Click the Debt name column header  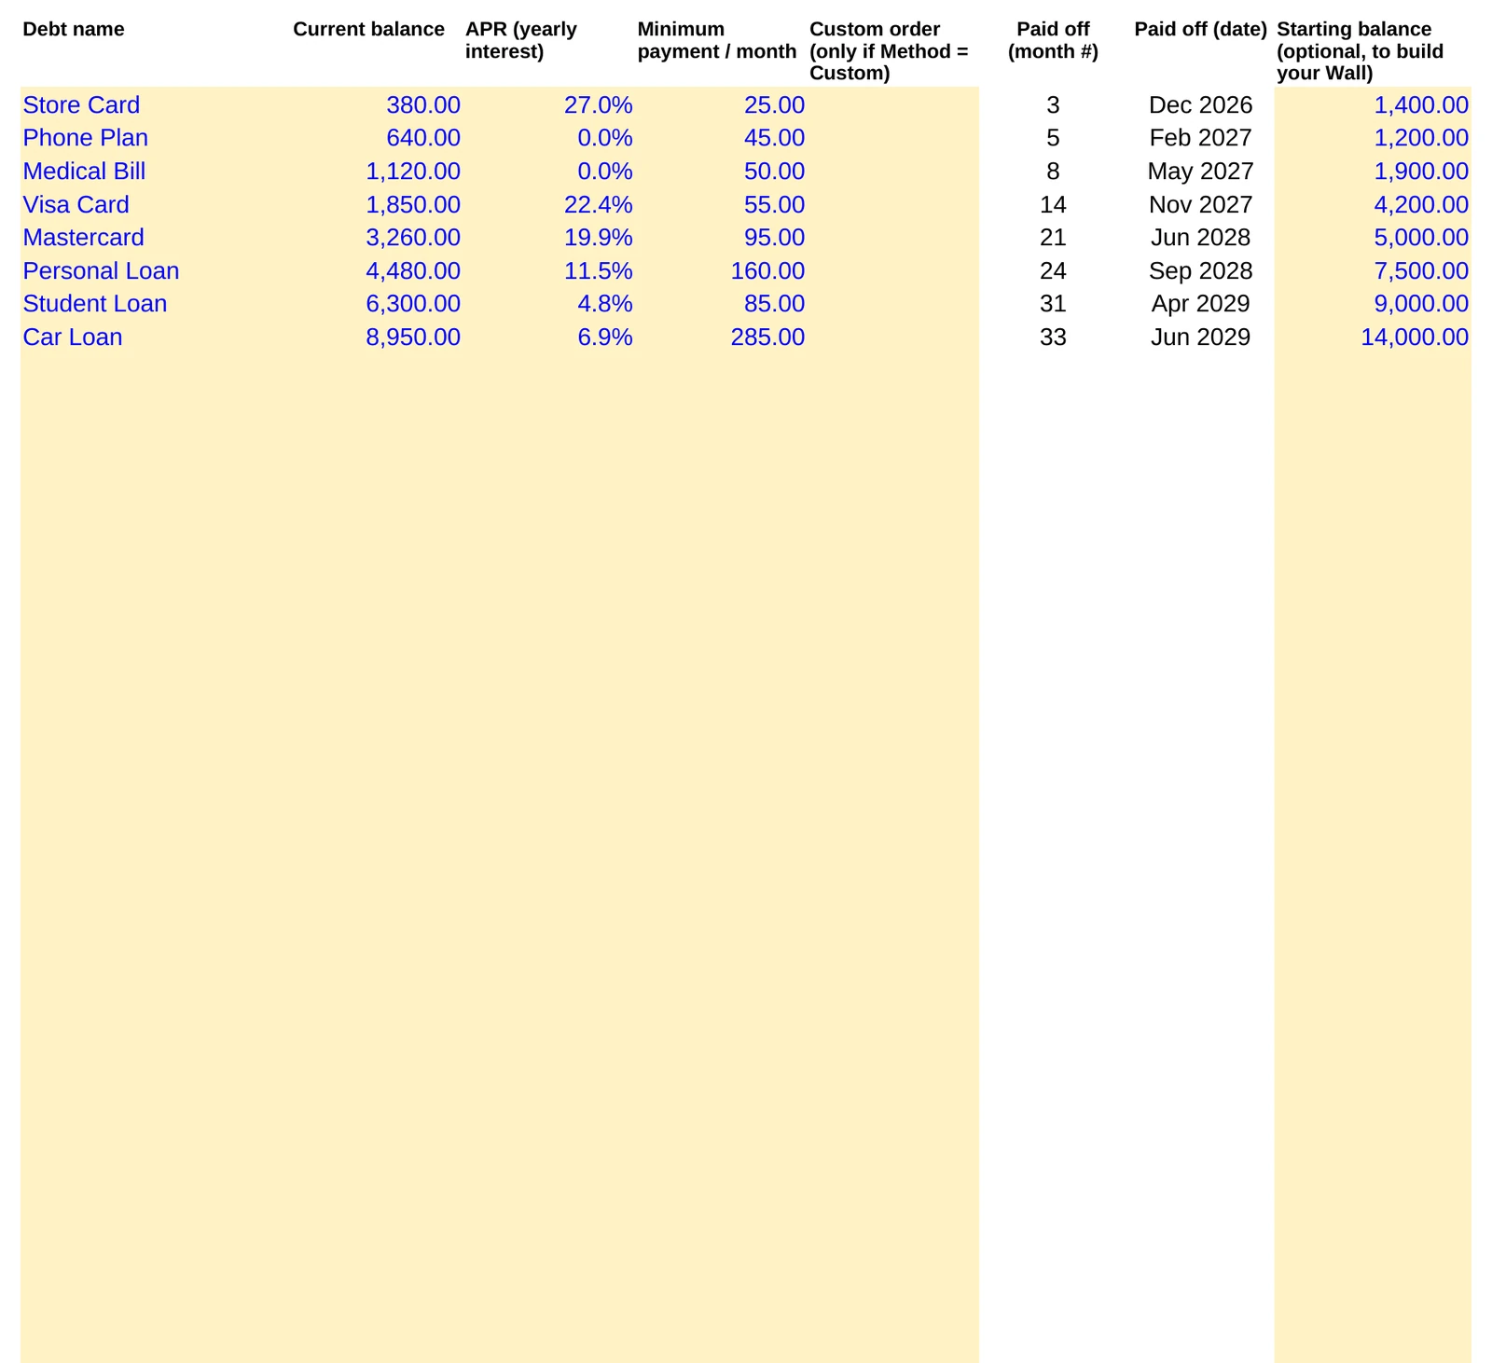[x=74, y=29]
